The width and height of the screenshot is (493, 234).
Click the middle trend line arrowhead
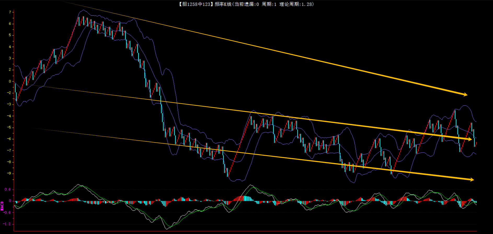(470, 139)
